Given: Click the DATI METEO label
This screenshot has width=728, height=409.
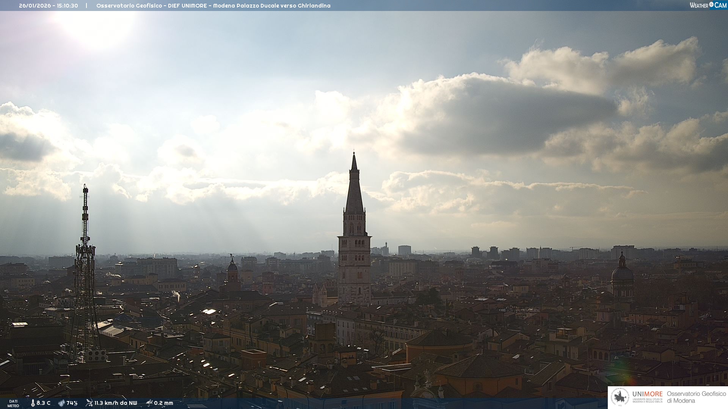Looking at the screenshot, I should pos(13,403).
